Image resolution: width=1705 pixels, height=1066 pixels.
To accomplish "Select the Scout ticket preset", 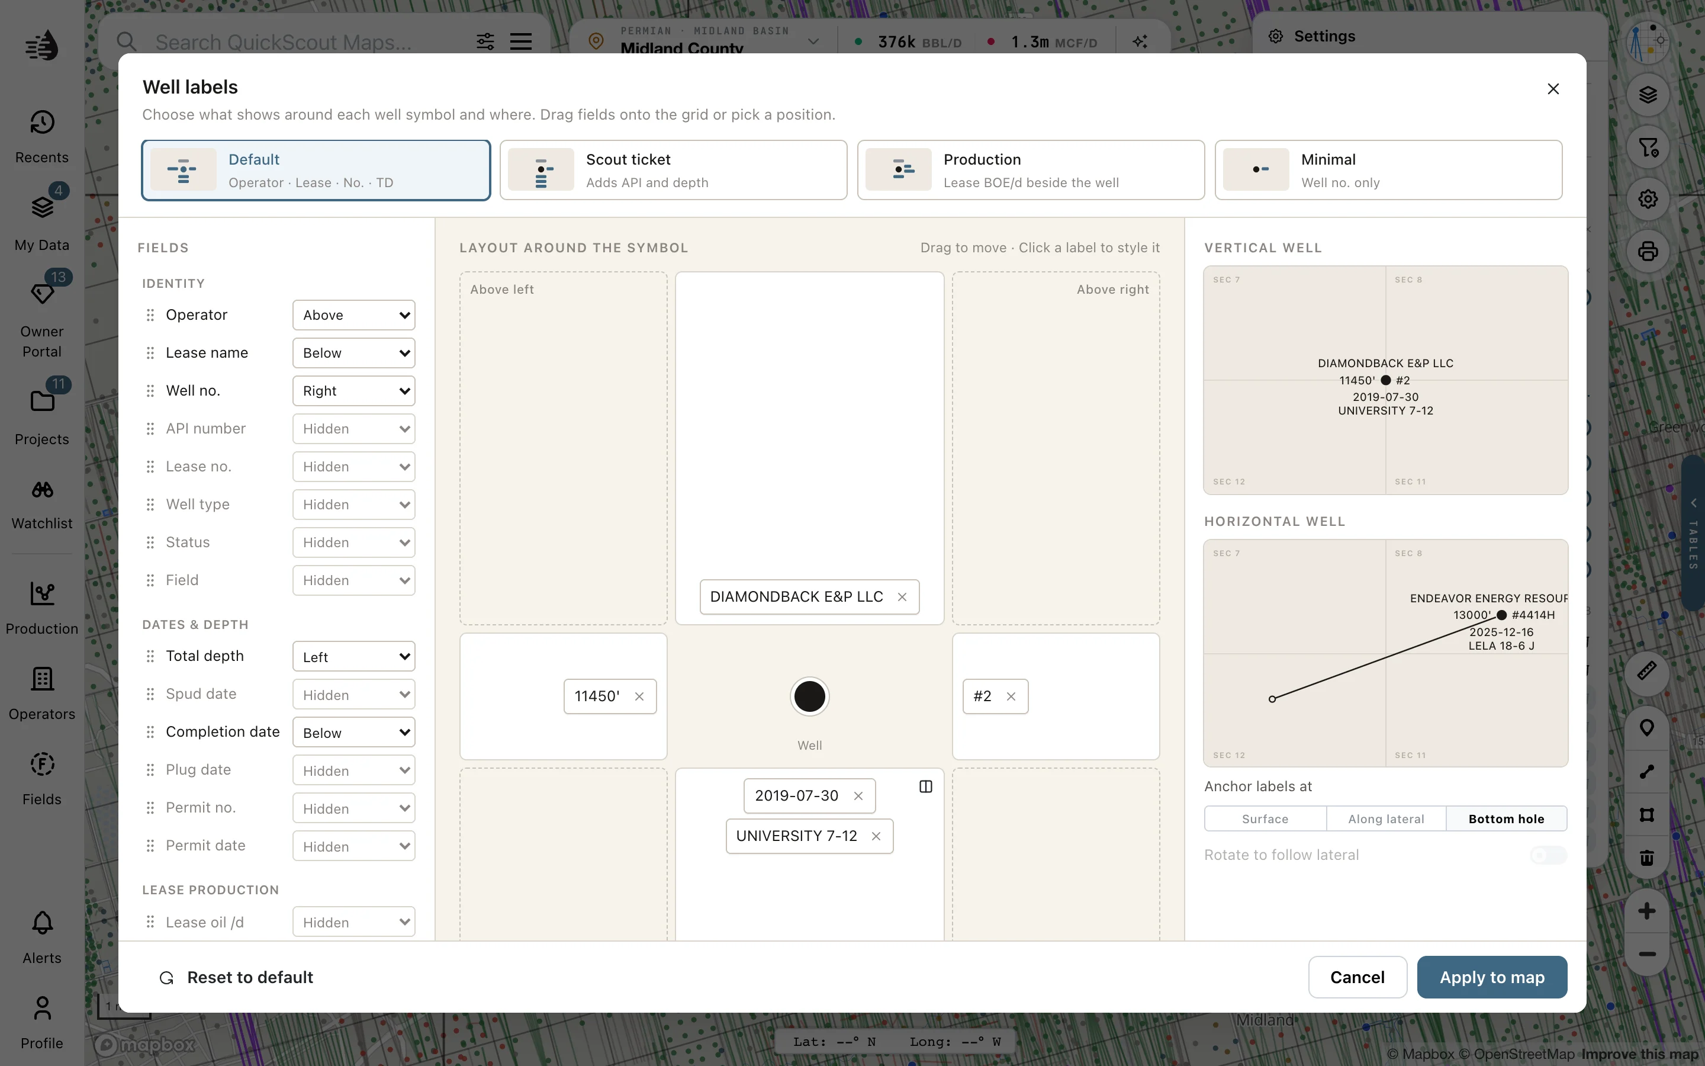I will (x=674, y=170).
